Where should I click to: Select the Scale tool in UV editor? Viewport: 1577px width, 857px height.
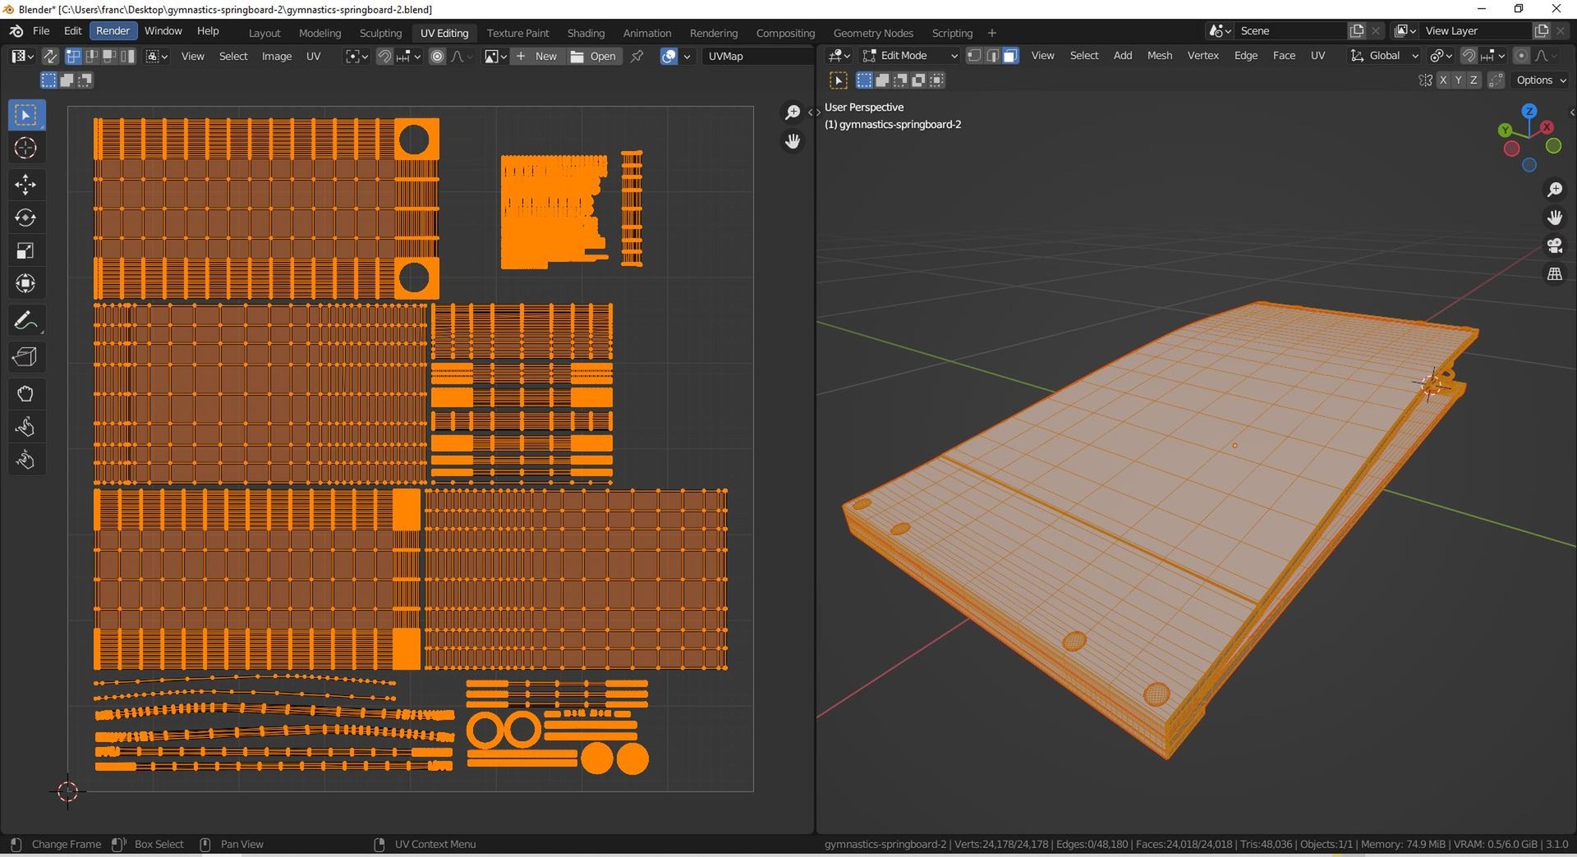[25, 251]
